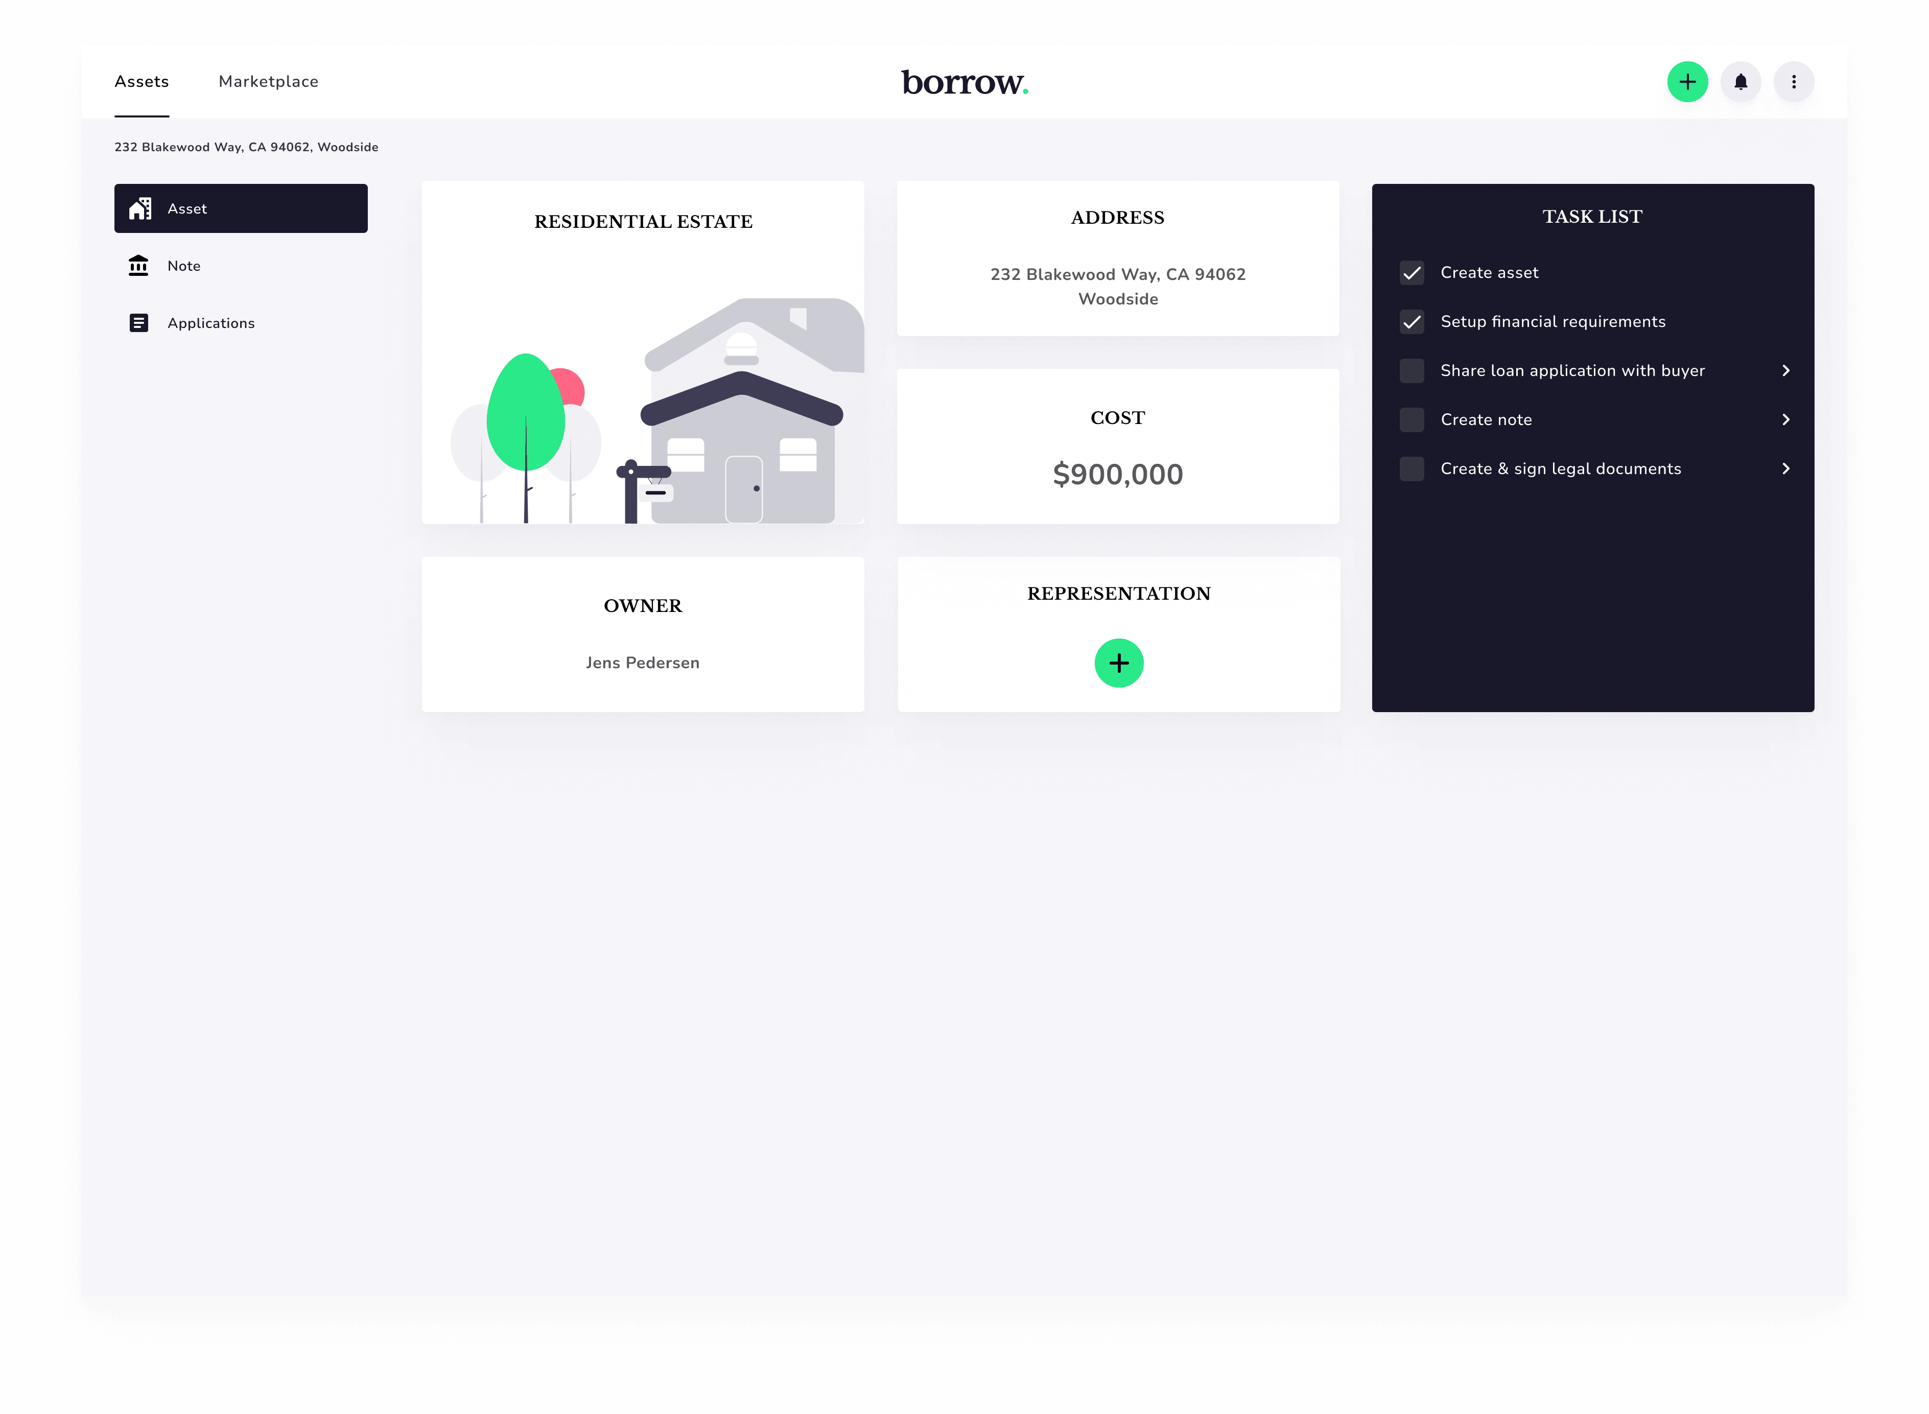1929x1414 pixels.
Task: Select the Assets tab
Action: pos(142,82)
